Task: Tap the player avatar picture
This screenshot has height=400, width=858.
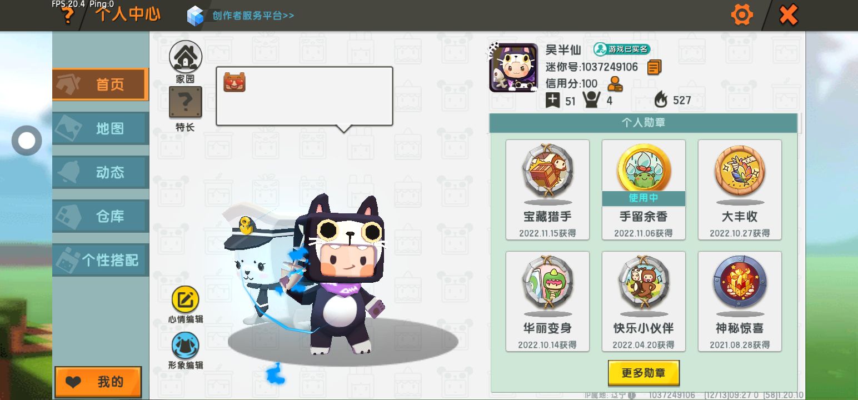Action: coord(513,68)
